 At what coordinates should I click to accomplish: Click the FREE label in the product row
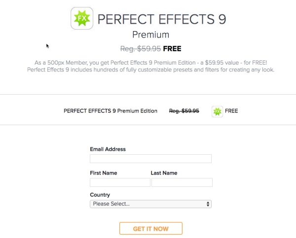pyautogui.click(x=231, y=111)
